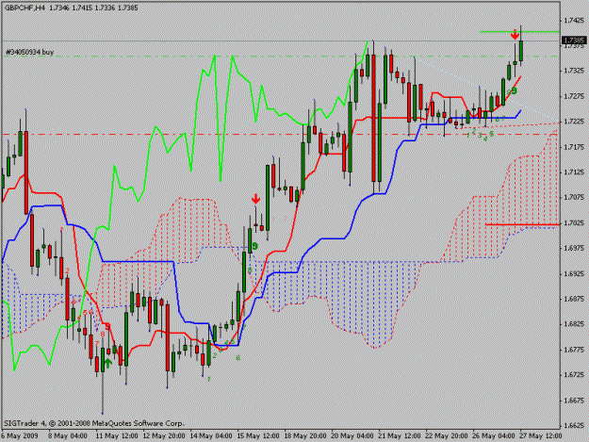This screenshot has width=589, height=442.
Task: Click the red down arrow above the latest candle
Action: (515, 35)
